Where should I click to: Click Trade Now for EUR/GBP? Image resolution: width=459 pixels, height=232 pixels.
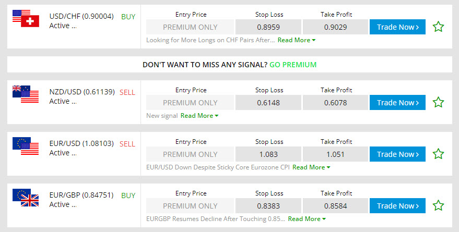[x=397, y=206]
